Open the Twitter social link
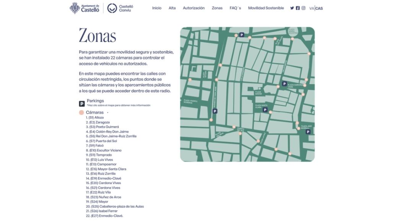 (x=292, y=8)
